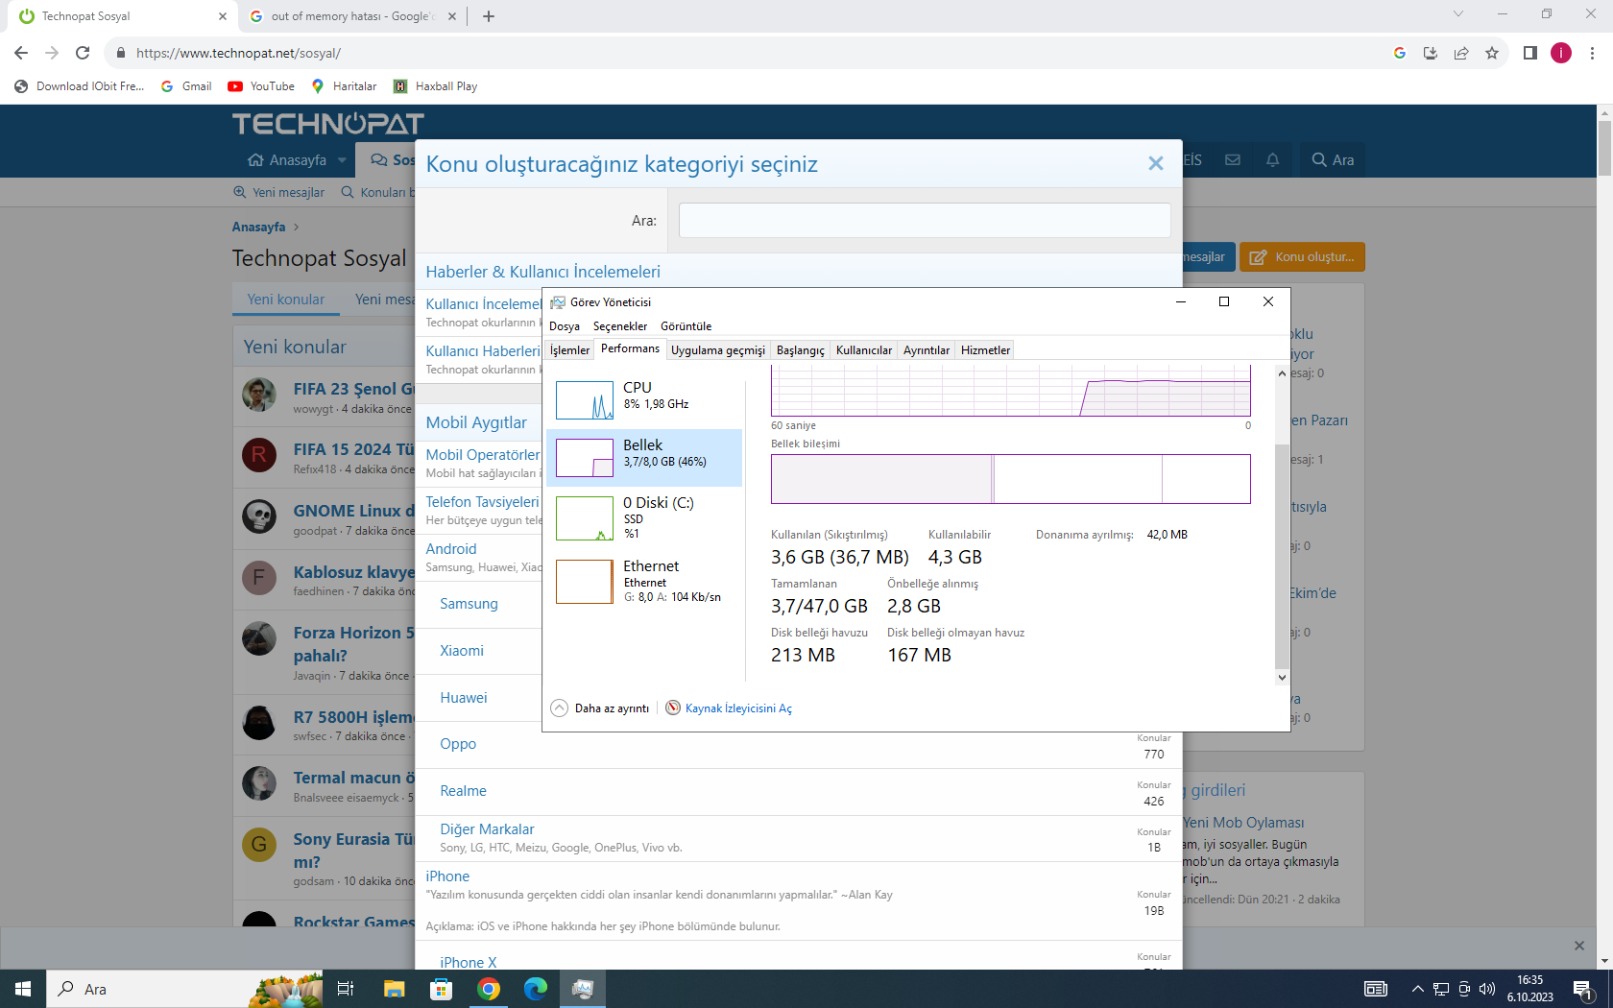Open Microsoft Edge from taskbar
Image resolution: width=1613 pixels, height=1008 pixels.
[536, 989]
